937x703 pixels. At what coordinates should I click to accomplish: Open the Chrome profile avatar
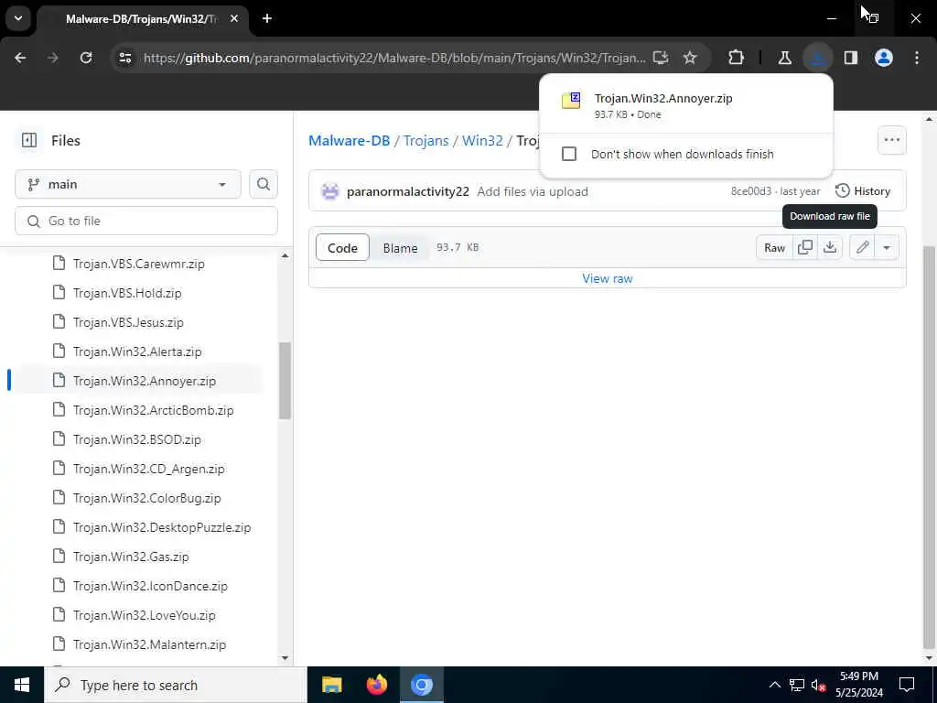884,58
